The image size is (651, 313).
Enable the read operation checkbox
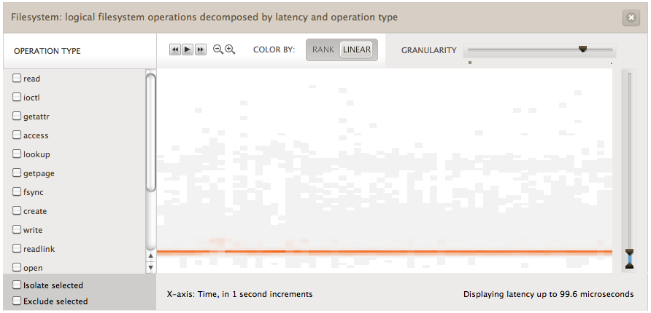17,78
